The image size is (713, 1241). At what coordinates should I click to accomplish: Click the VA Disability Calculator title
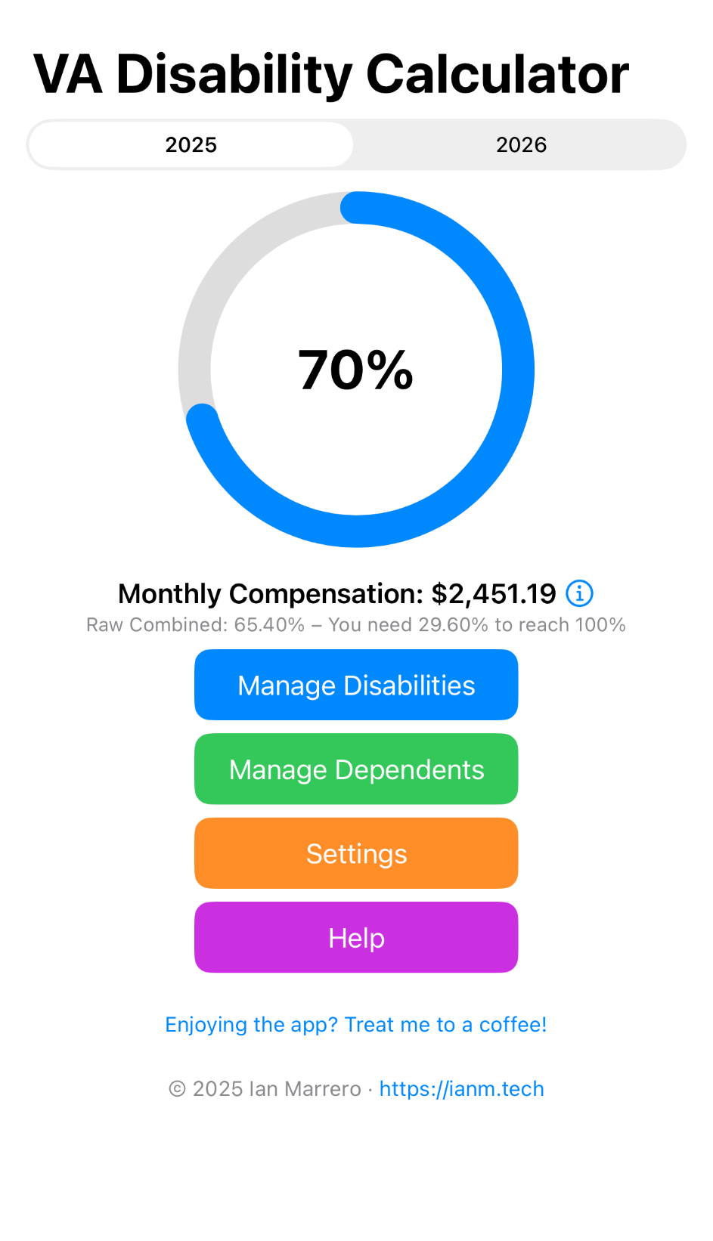coord(331,74)
